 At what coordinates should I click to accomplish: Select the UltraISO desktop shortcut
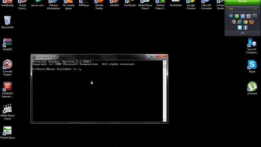tap(114, 3)
